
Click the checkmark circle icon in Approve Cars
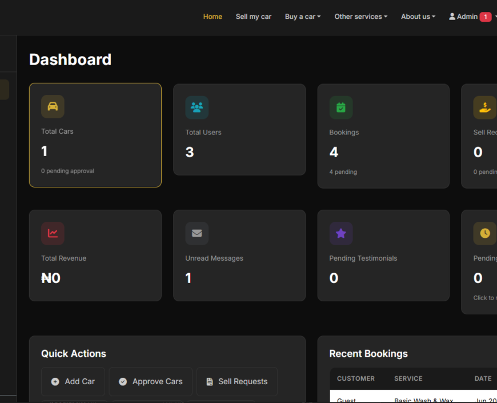point(123,381)
